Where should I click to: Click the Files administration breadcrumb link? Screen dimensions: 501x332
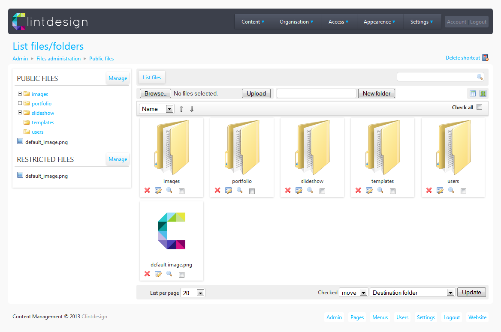(x=58, y=58)
